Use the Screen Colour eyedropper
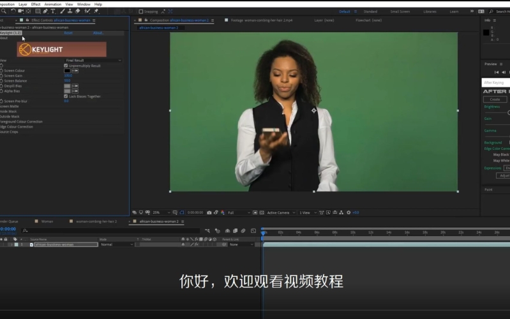Screen dimensions: 510x319 [x=75, y=71]
